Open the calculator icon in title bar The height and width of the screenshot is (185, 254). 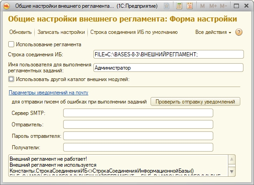tap(179, 6)
